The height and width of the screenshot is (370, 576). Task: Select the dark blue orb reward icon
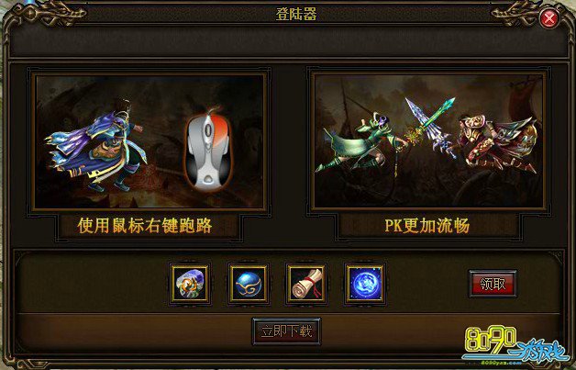249,284
